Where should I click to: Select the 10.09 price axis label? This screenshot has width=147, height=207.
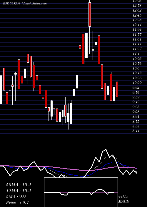click(x=137, y=83)
